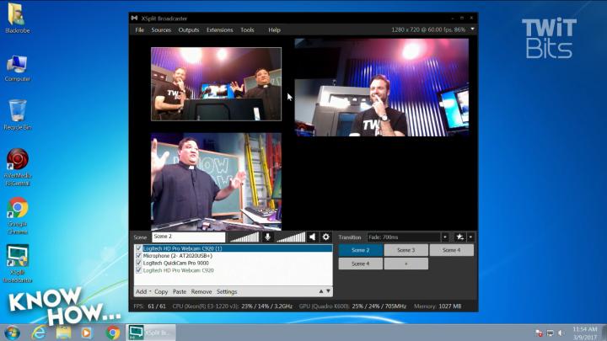
Task: Disable the Microphone AT2020USB+ source checkbox
Action: (139, 256)
